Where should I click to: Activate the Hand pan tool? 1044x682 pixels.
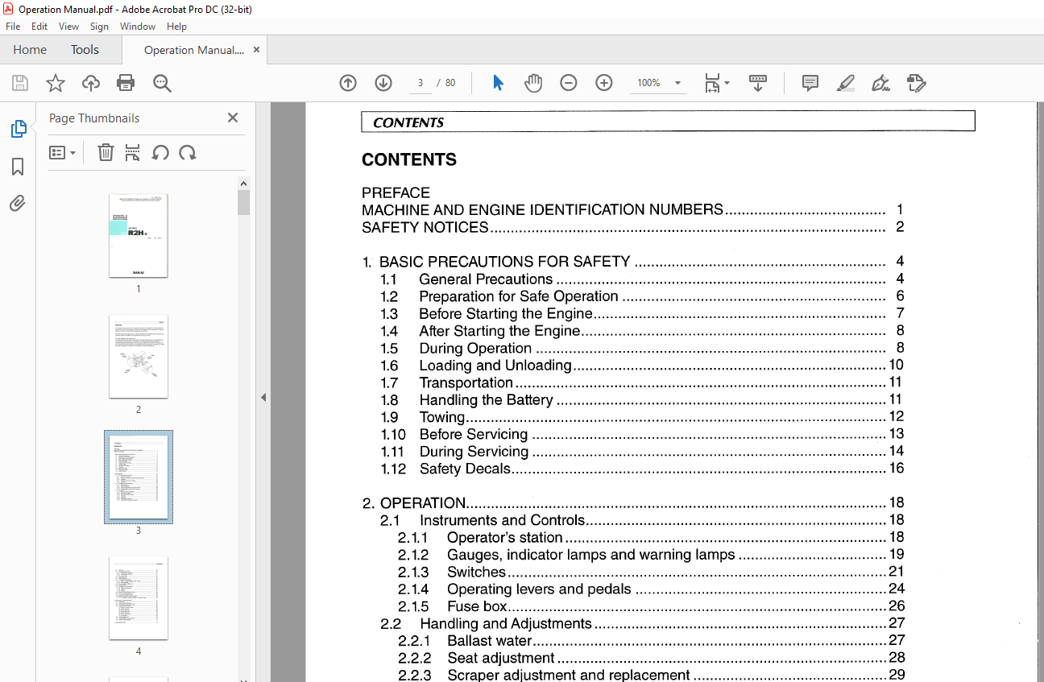point(533,83)
